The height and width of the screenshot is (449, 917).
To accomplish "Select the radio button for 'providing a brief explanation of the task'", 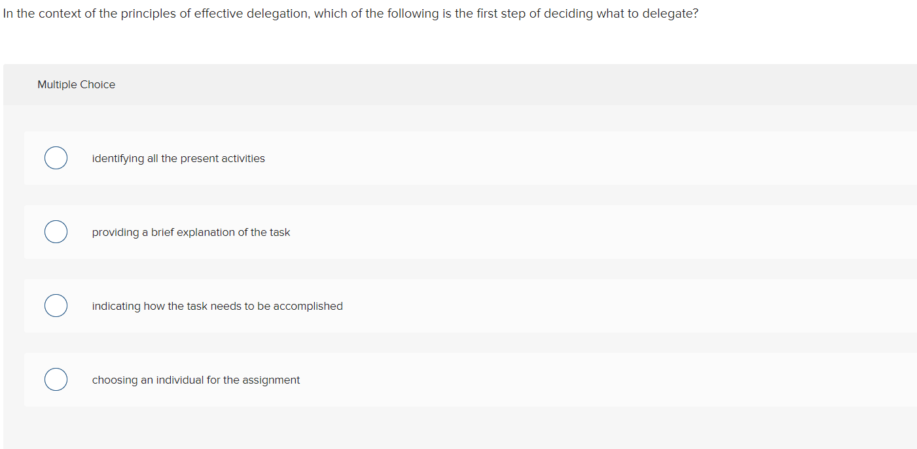I will pyautogui.click(x=56, y=231).
